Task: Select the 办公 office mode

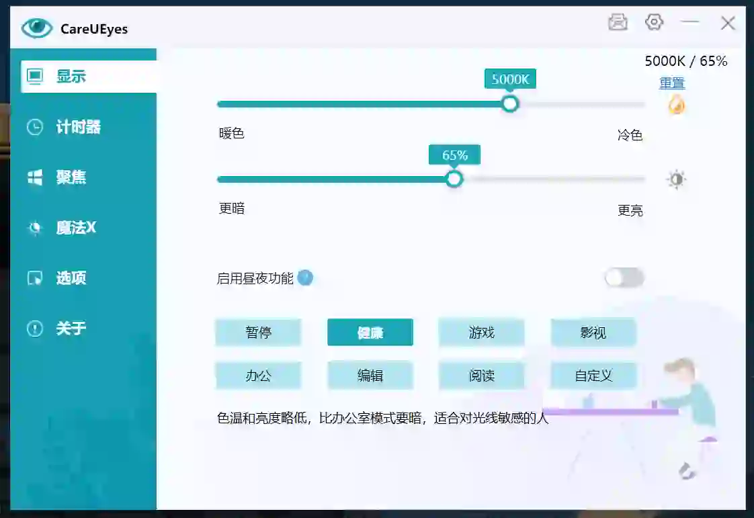Action: (x=258, y=376)
